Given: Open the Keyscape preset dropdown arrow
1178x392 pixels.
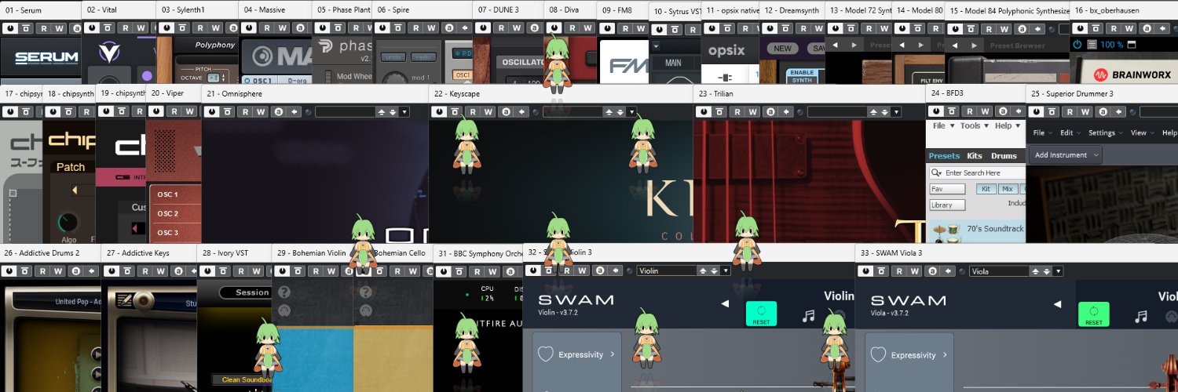Looking at the screenshot, I should coord(631,112).
